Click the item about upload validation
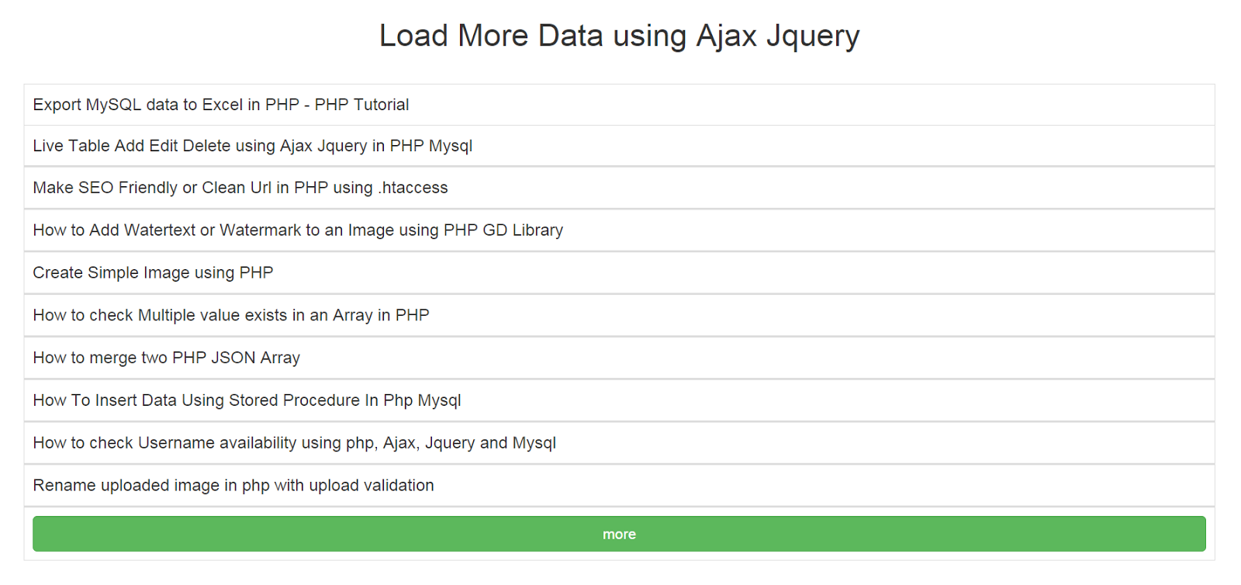This screenshot has width=1241, height=585. [233, 486]
